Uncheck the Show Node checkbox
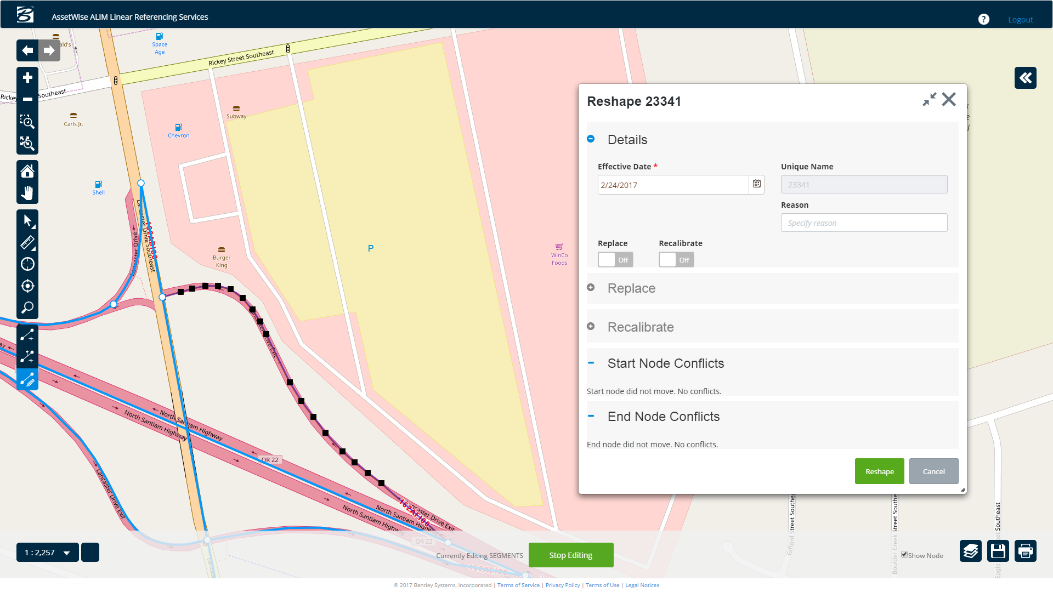Screen dimensions: 1053x592 904,555
